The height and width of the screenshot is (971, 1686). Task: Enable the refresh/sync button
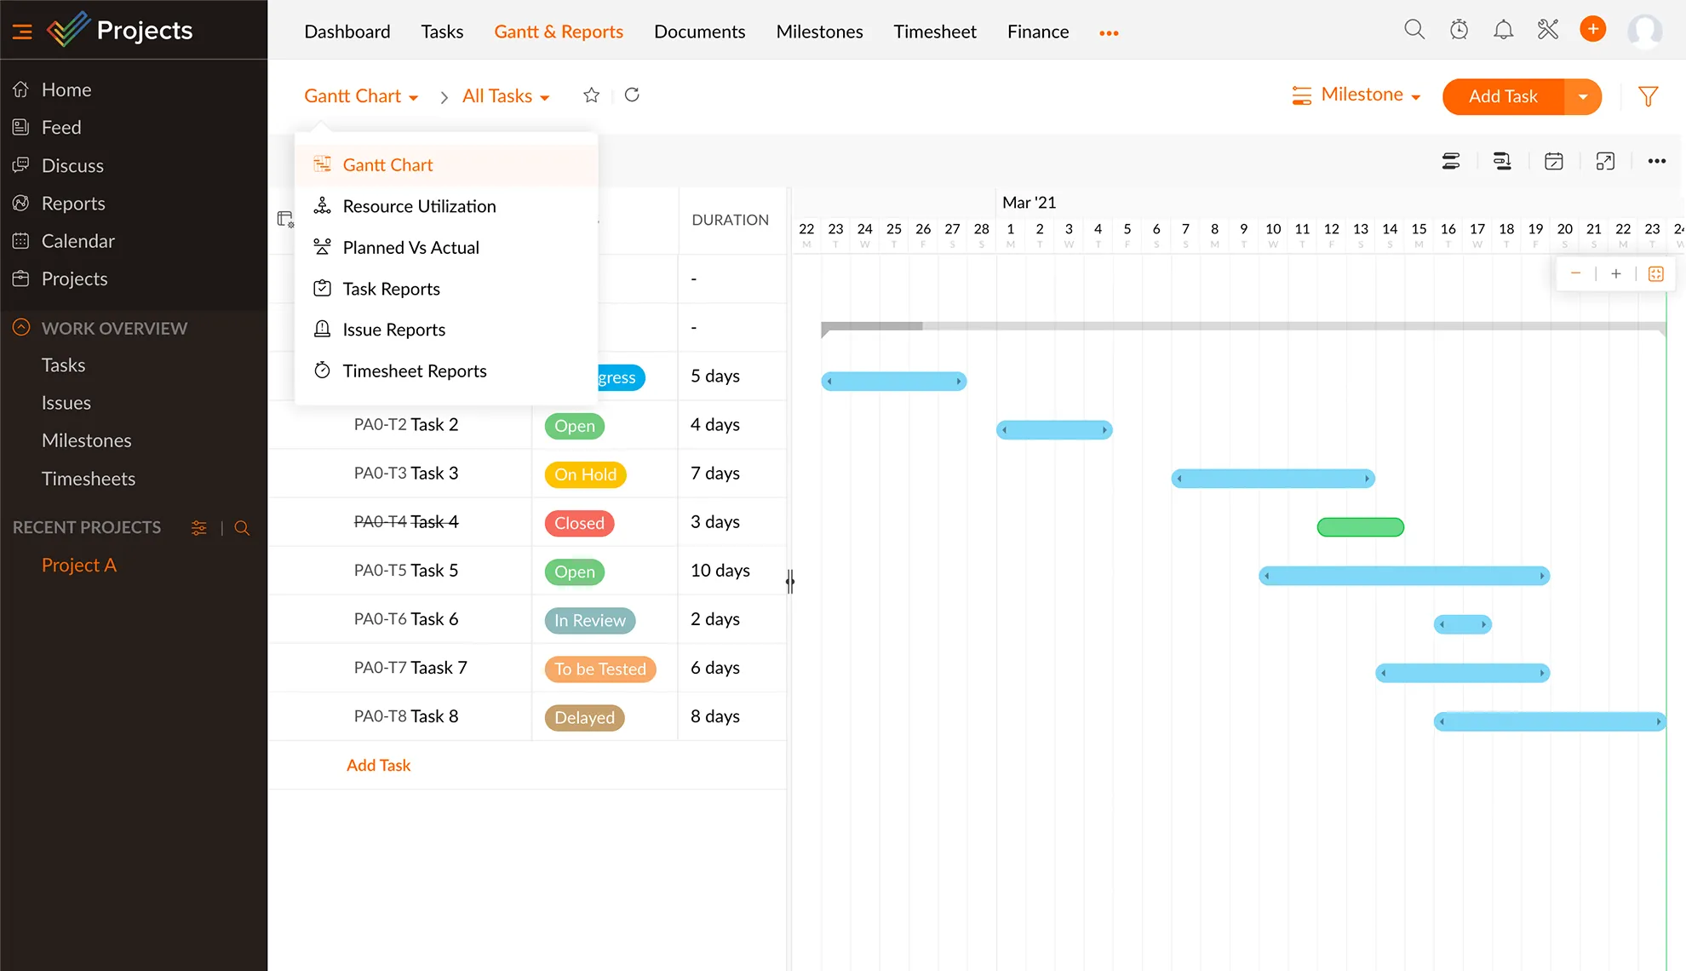632,95
